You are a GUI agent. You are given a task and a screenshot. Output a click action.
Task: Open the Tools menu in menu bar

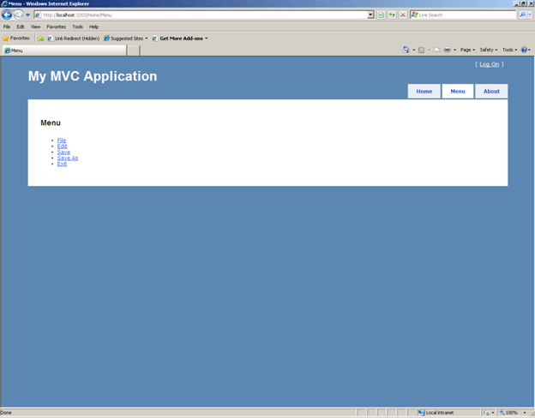77,27
